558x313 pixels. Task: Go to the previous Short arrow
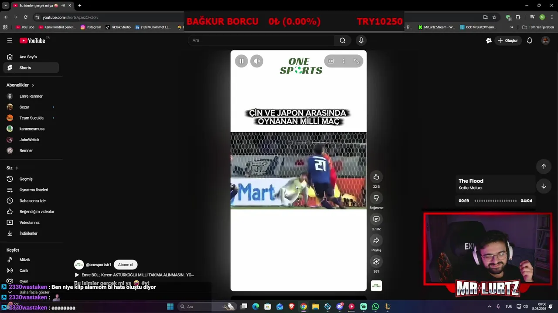(544, 166)
